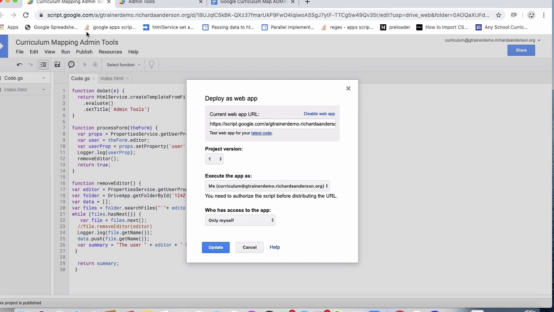The image size is (554, 312).
Task: Open Select function dropdown
Action: [x=123, y=65]
